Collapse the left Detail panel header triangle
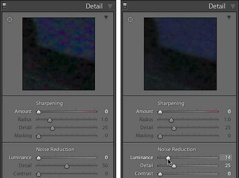The height and width of the screenshot is (178, 239). pyautogui.click(x=110, y=6)
